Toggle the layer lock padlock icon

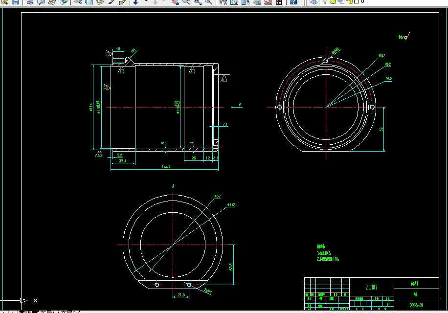[350, 1]
